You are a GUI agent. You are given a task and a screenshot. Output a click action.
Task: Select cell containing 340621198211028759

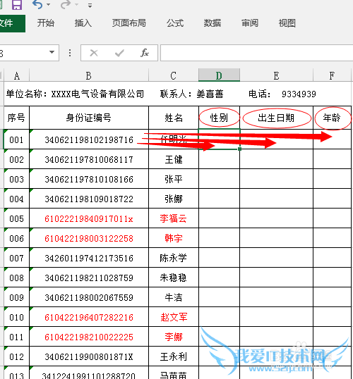89,278
